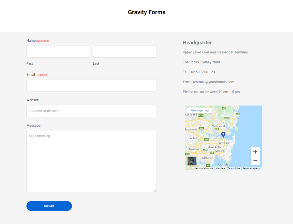Open the Map Data information

click(220, 168)
